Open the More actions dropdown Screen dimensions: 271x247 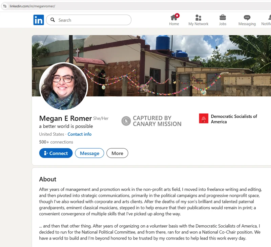117,153
